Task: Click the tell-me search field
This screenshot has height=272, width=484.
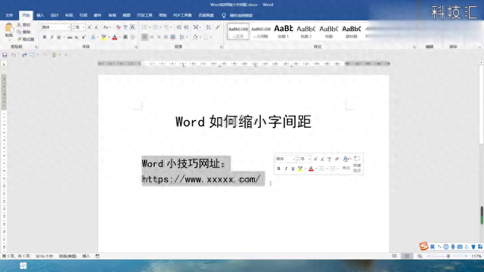Action: click(241, 15)
